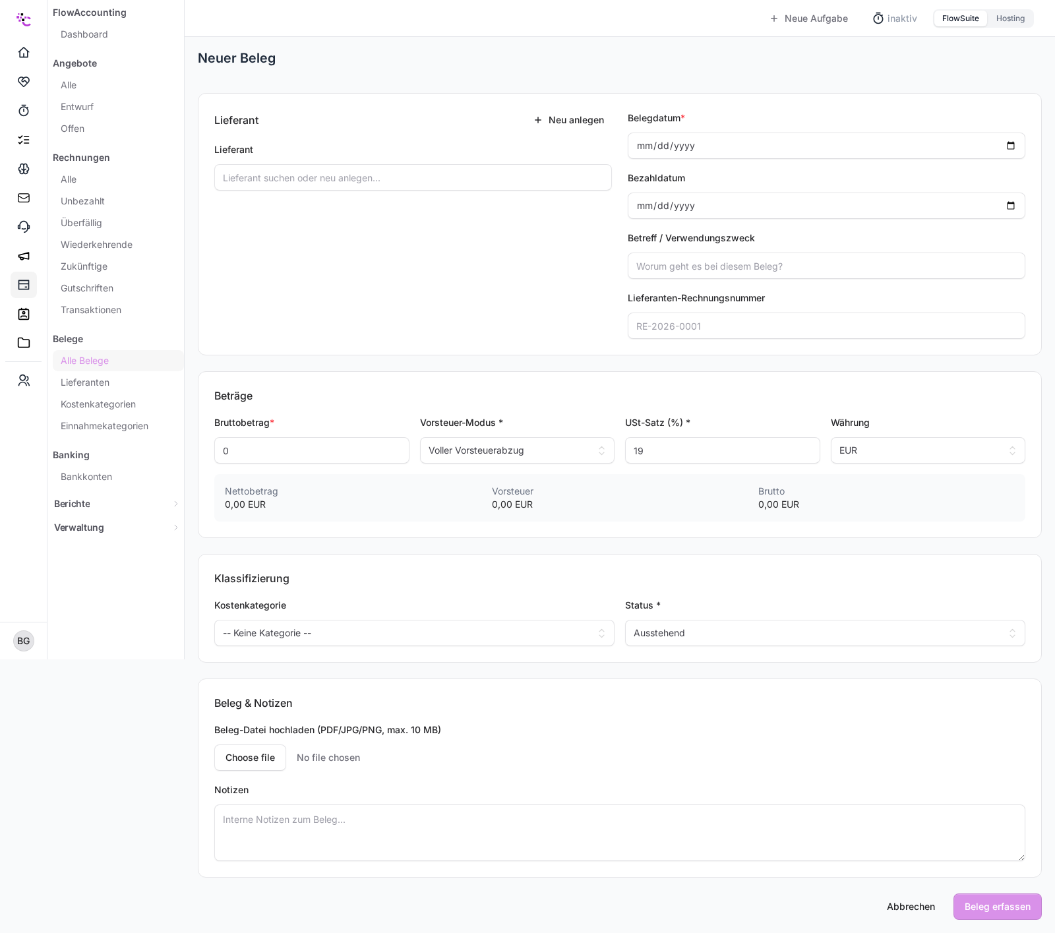Open Belegdatum calendar picker icon

1011,146
